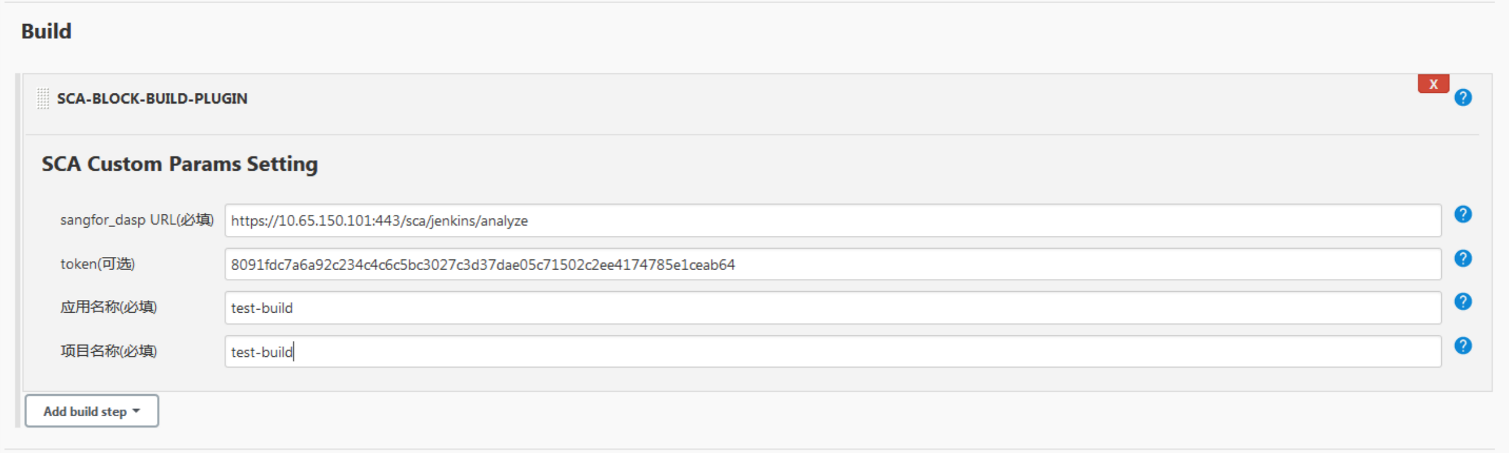Click the 项目名称 text field

(832, 352)
